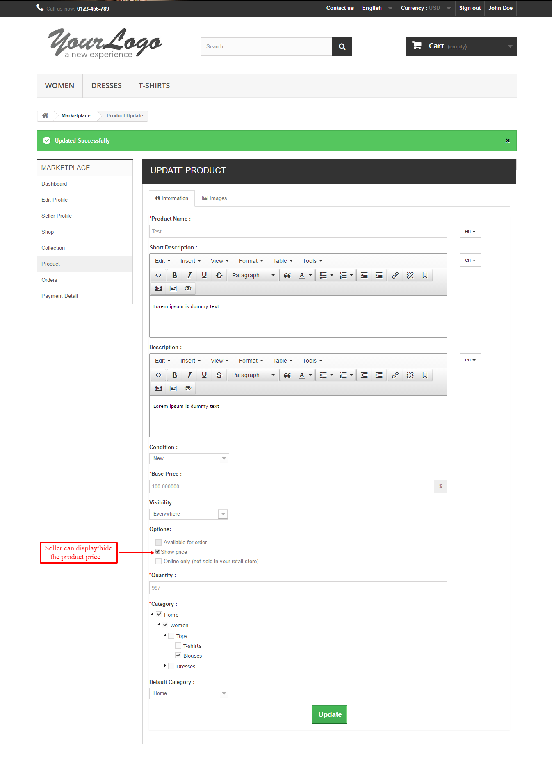Image resolution: width=552 pixels, height=762 pixels.
Task: Click the green Update button
Action: pos(329,714)
